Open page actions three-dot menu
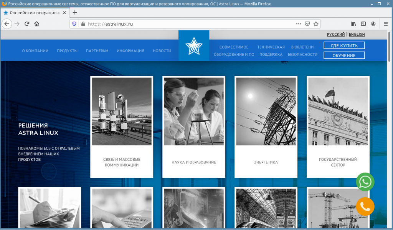 click(299, 24)
